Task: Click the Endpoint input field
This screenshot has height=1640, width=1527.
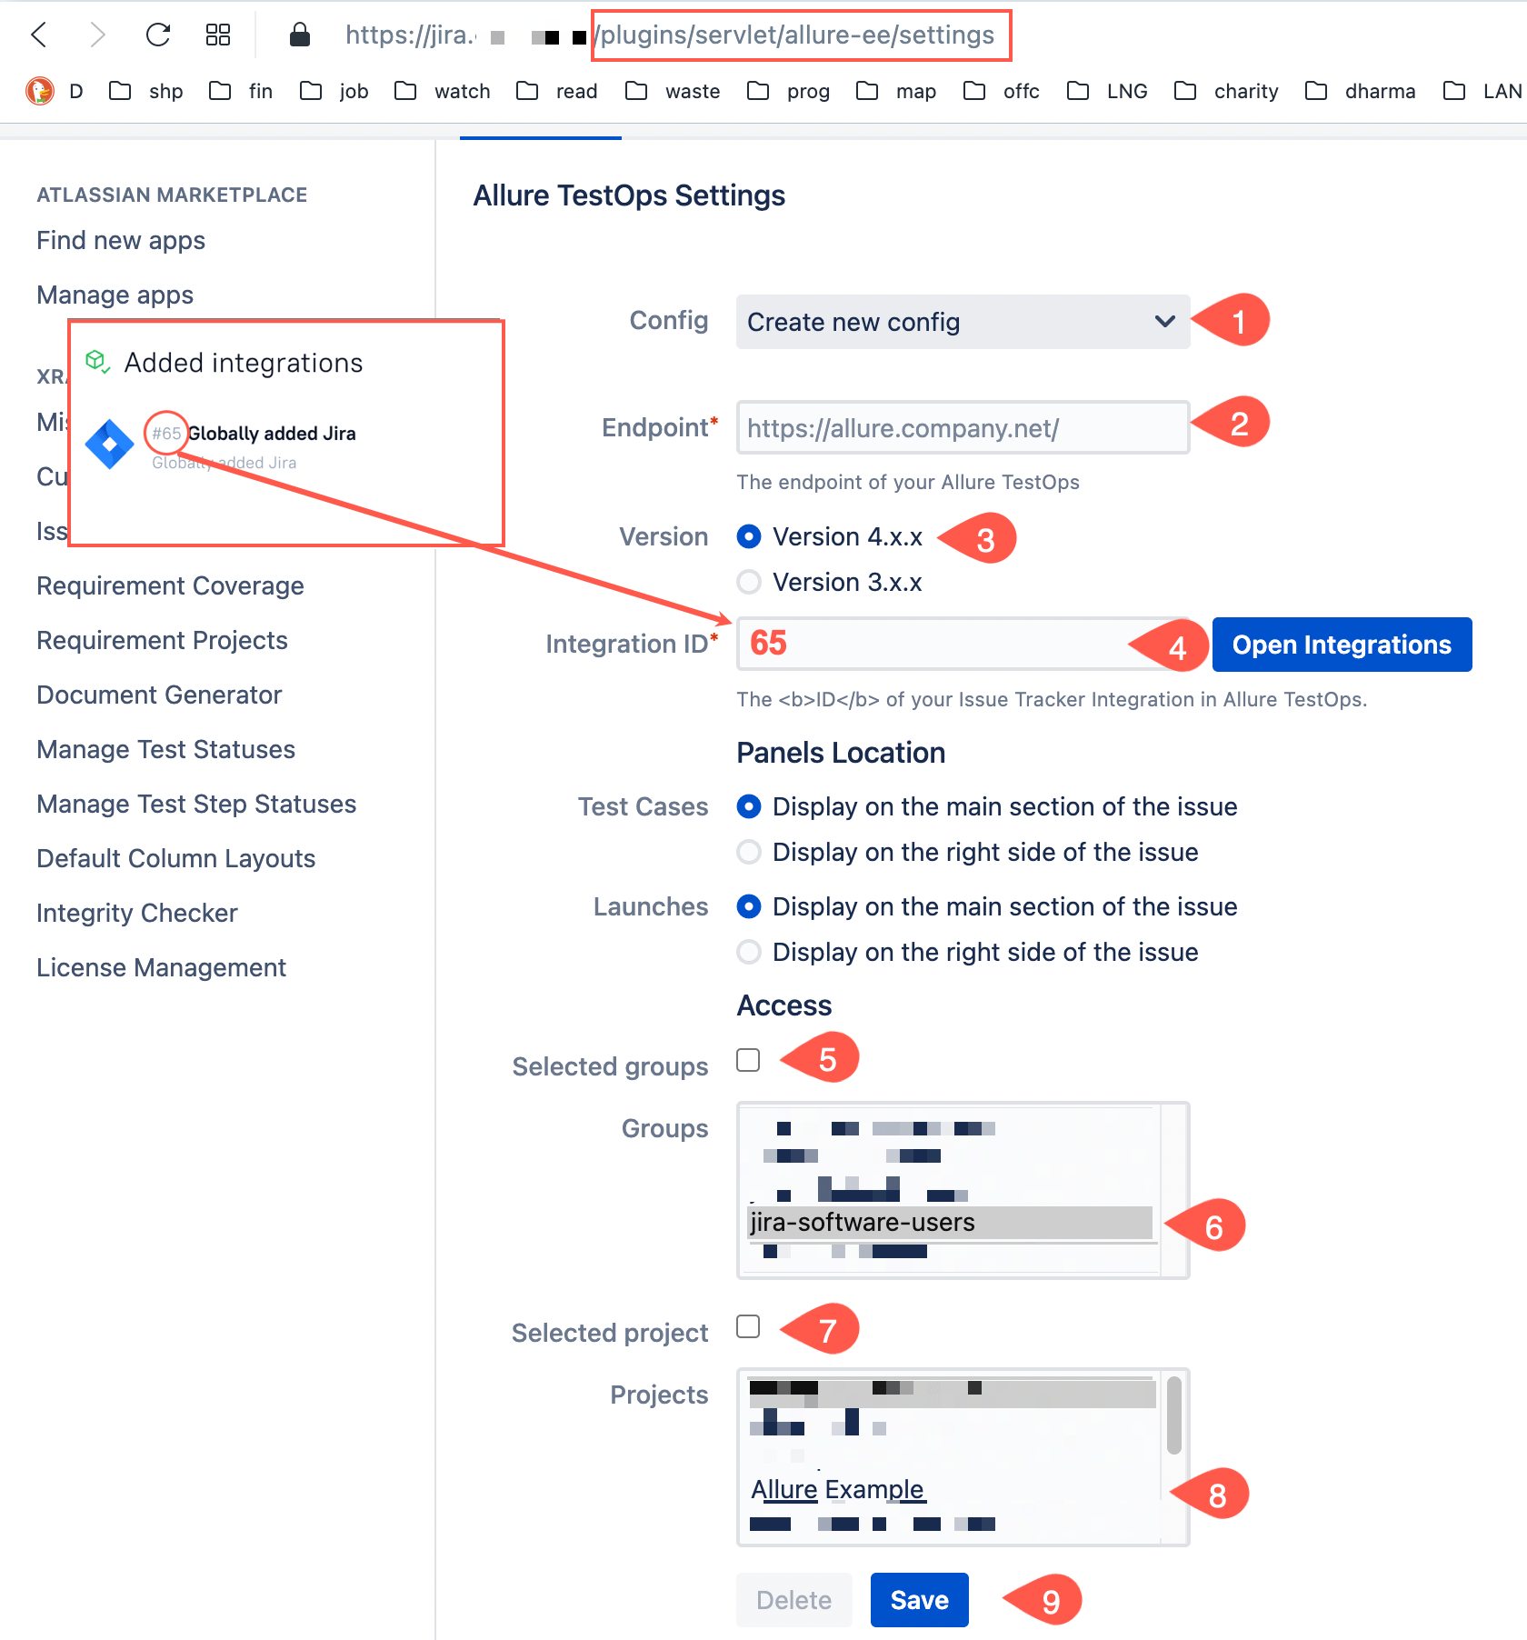Action: pos(963,427)
